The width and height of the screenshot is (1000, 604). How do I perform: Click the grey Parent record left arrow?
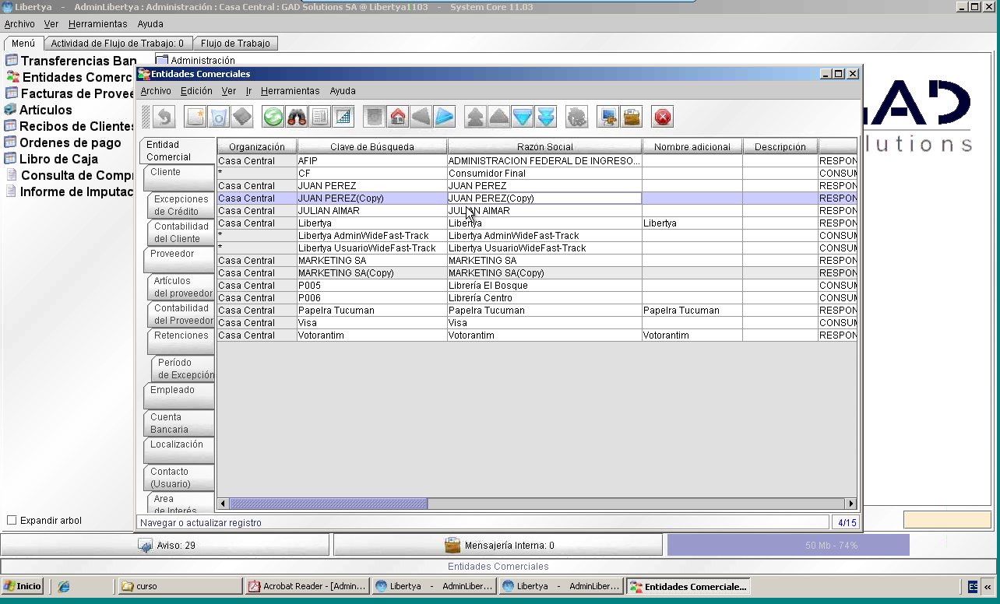pyautogui.click(x=421, y=117)
